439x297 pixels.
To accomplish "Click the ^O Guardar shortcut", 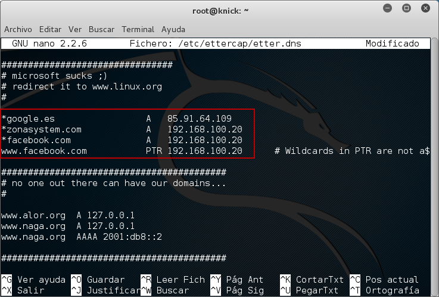I will (x=98, y=280).
